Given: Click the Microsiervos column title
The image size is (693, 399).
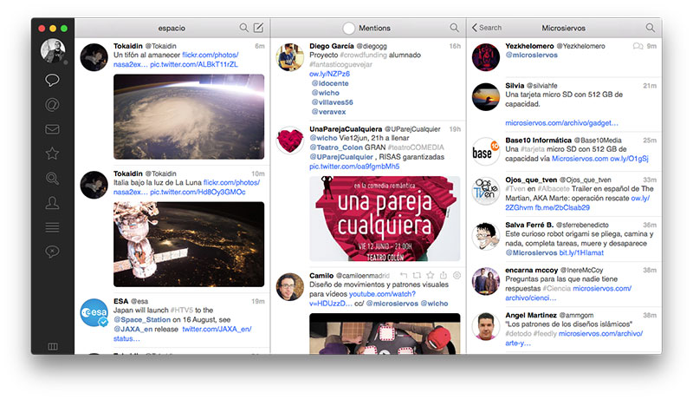Looking at the screenshot, I should (x=564, y=28).
